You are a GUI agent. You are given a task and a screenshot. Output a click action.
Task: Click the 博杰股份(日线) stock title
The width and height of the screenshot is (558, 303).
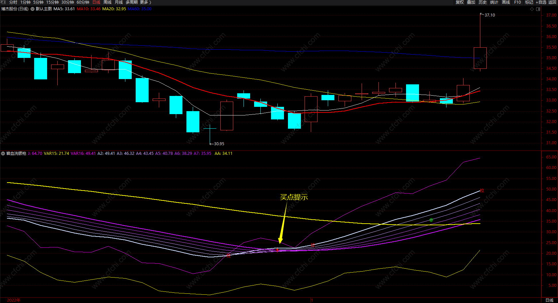point(15,9)
